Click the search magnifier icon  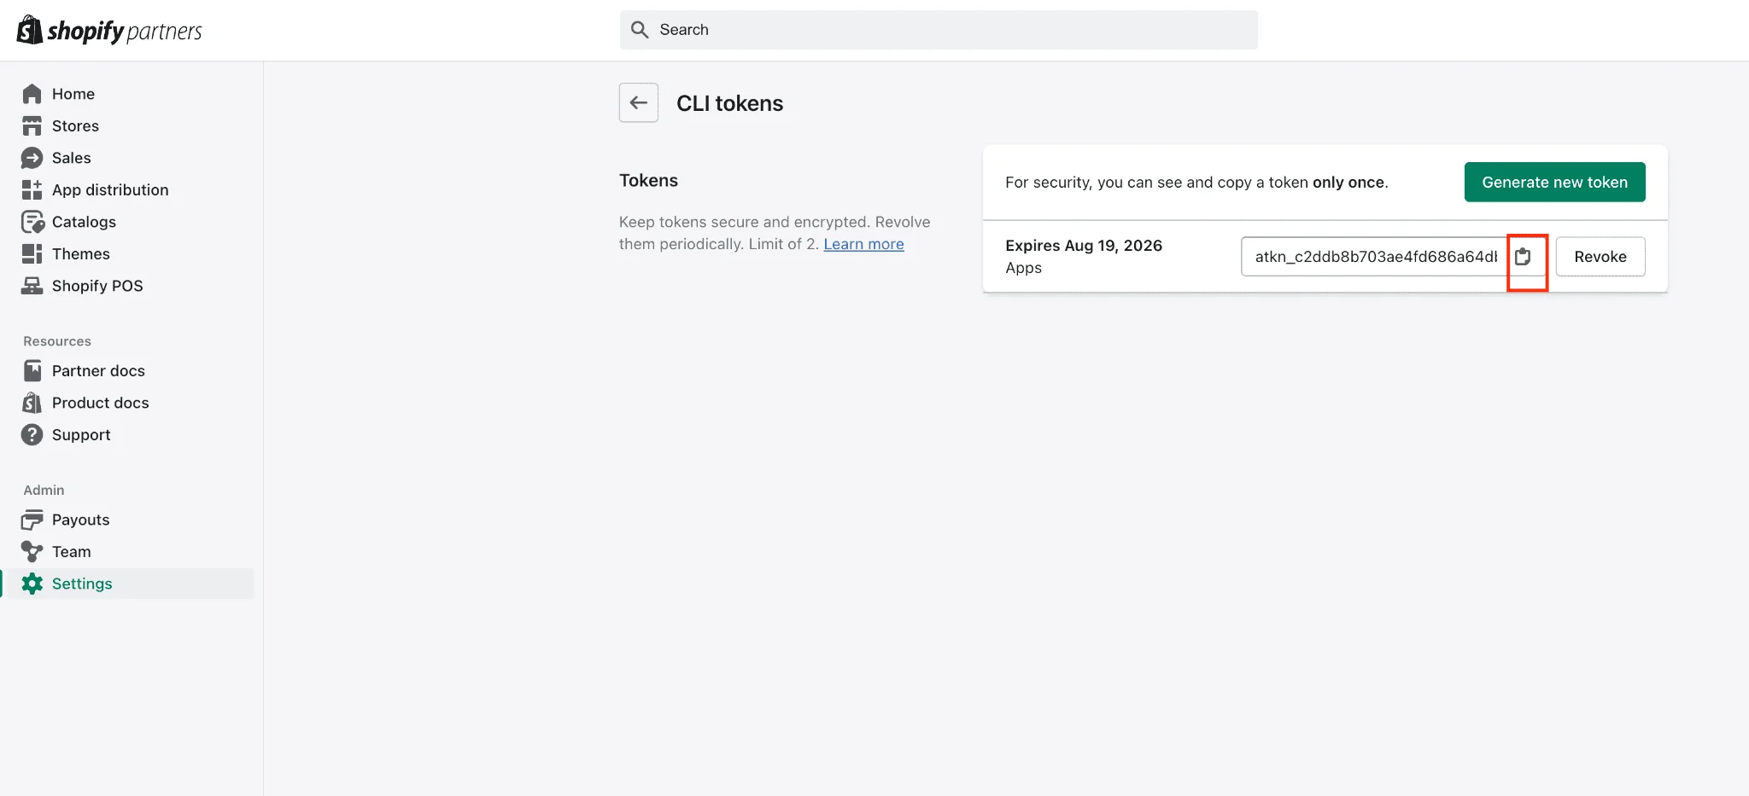(x=639, y=29)
